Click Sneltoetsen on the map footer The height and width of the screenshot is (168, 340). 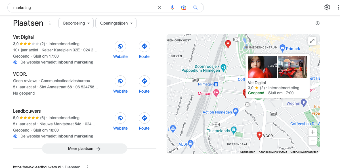point(248,152)
